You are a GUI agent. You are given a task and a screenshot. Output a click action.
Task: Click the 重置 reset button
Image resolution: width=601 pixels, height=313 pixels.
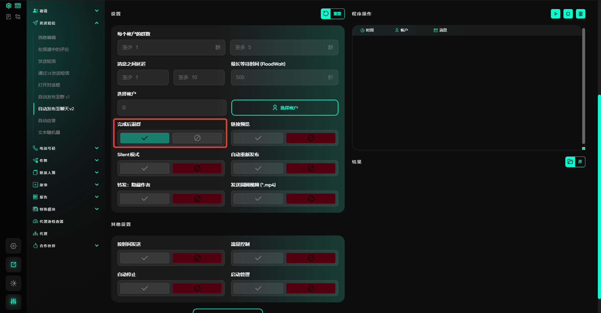click(x=332, y=14)
